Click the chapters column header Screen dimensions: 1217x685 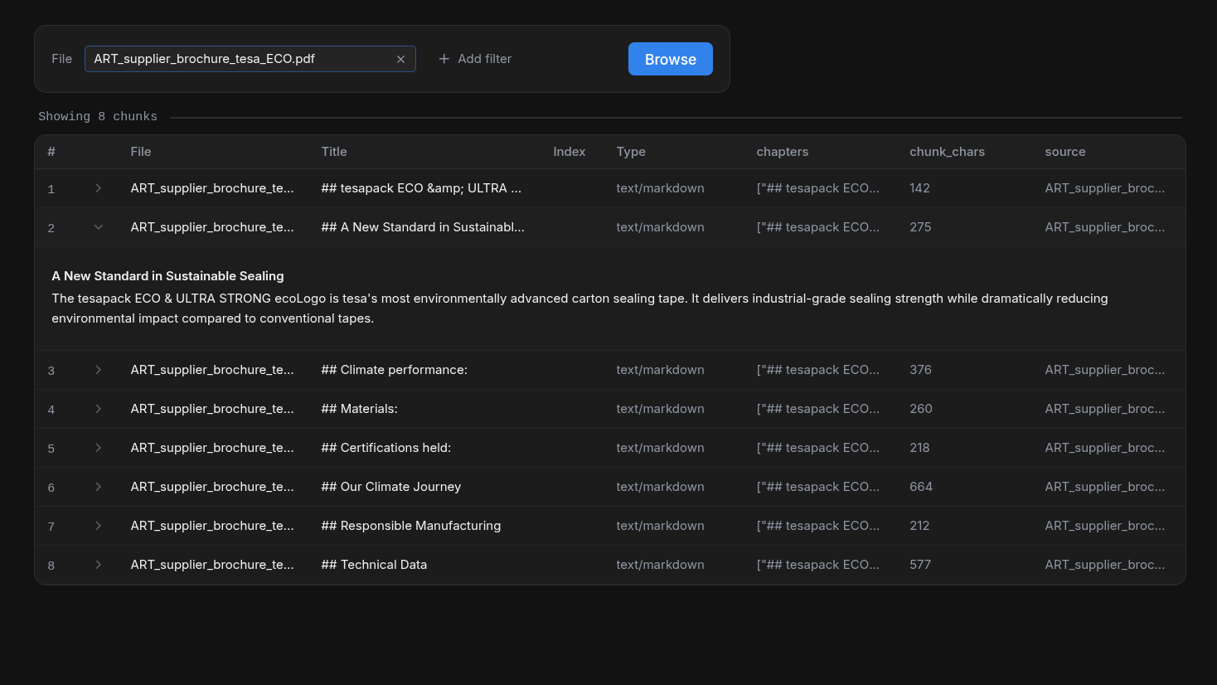pos(782,152)
